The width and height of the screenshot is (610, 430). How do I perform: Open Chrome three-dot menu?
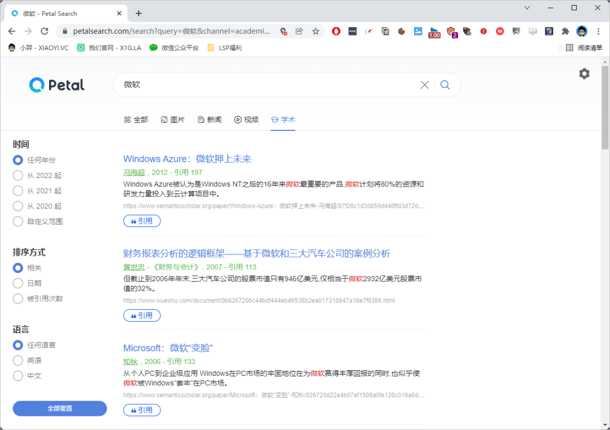pyautogui.click(x=598, y=31)
